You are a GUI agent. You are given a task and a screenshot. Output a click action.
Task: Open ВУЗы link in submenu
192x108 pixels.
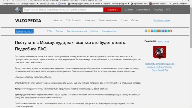point(49,31)
